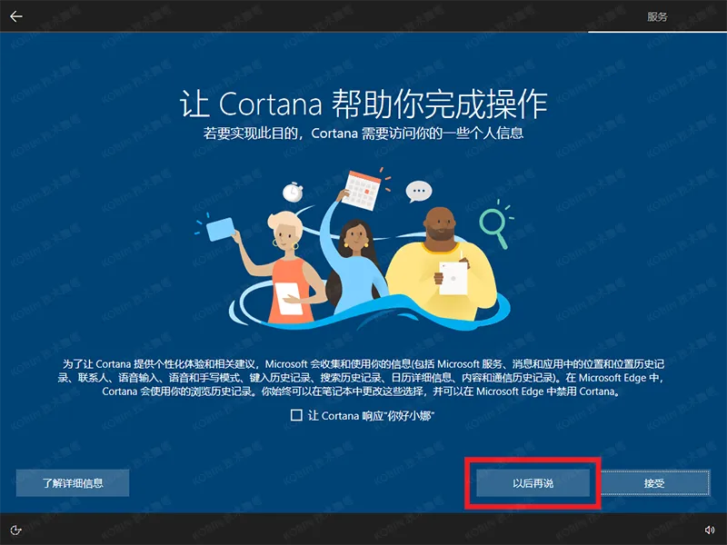The width and height of the screenshot is (727, 545).
Task: Return to the previous setup step
Action: pos(16,15)
